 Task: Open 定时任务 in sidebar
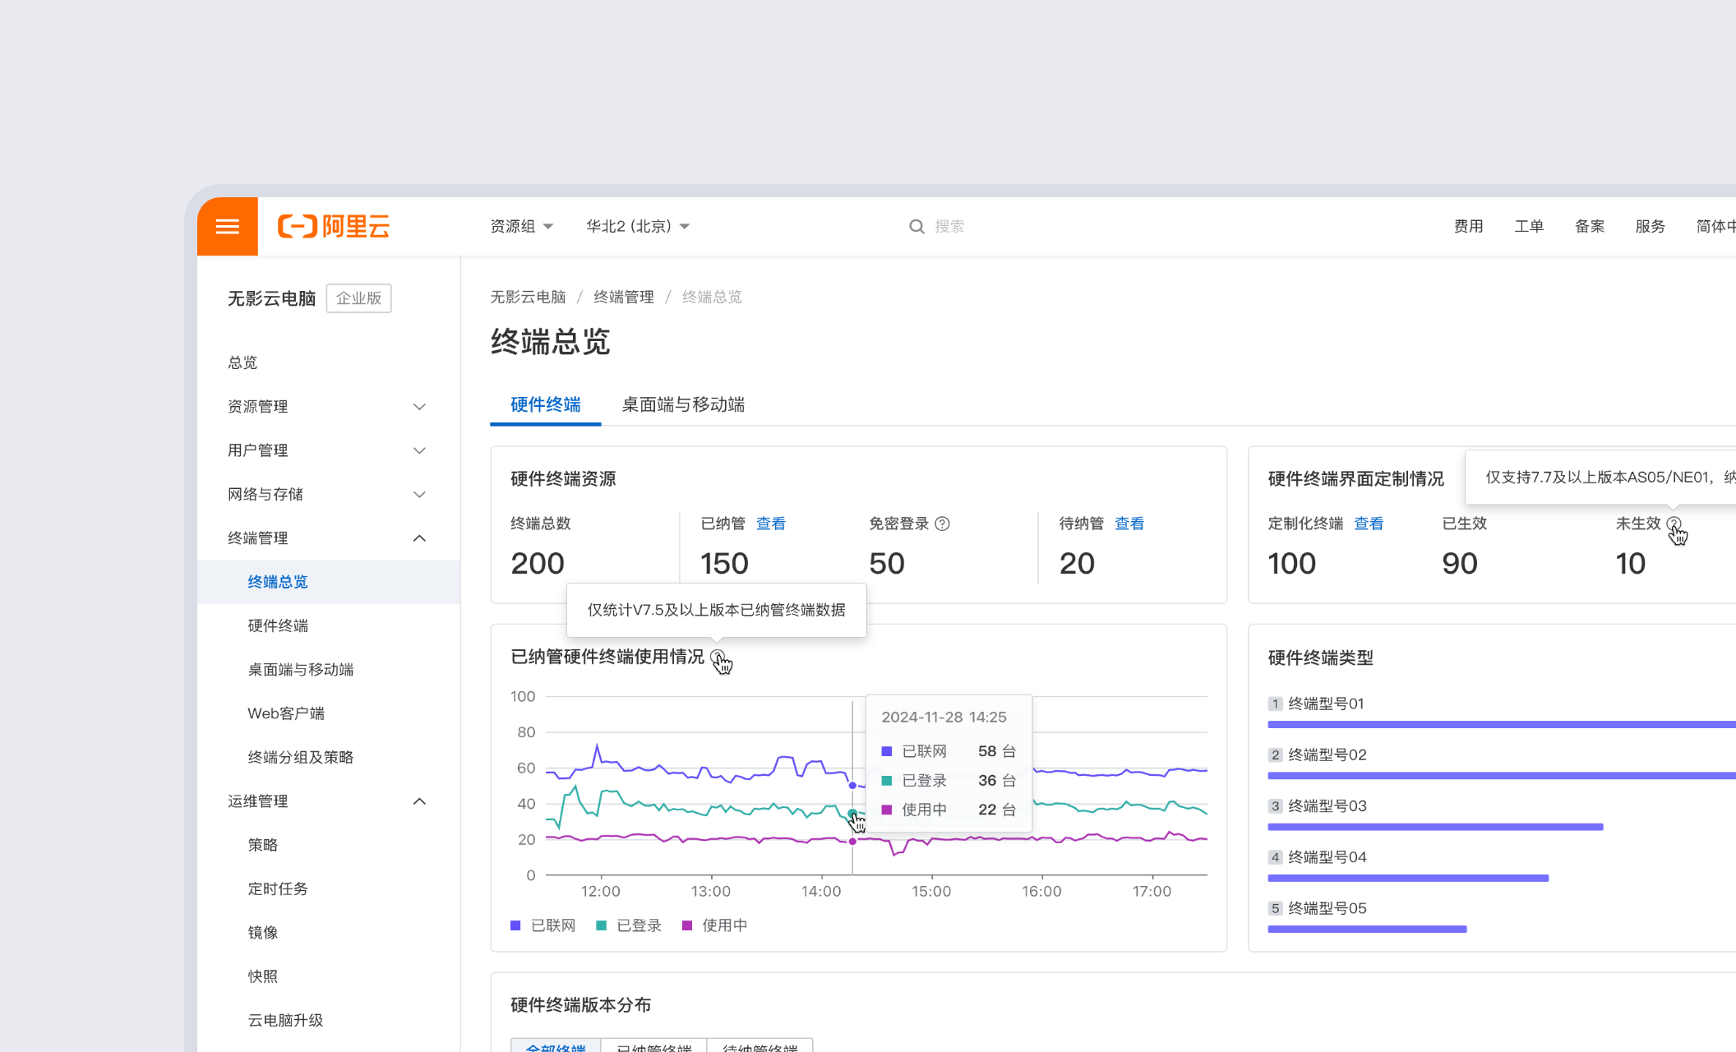tap(328, 888)
